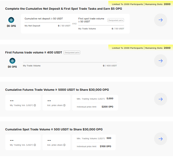Click 'Cumulative Futures Trade Volume ≥ 5000 USDT' heading
The width and height of the screenshot is (173, 158).
pos(57,90)
